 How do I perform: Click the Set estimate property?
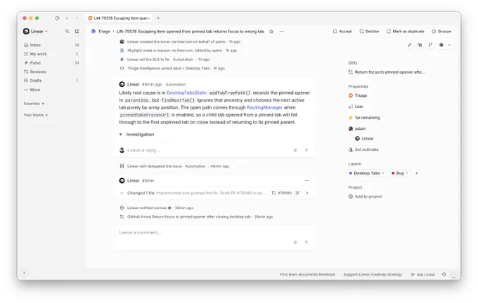coord(363,149)
